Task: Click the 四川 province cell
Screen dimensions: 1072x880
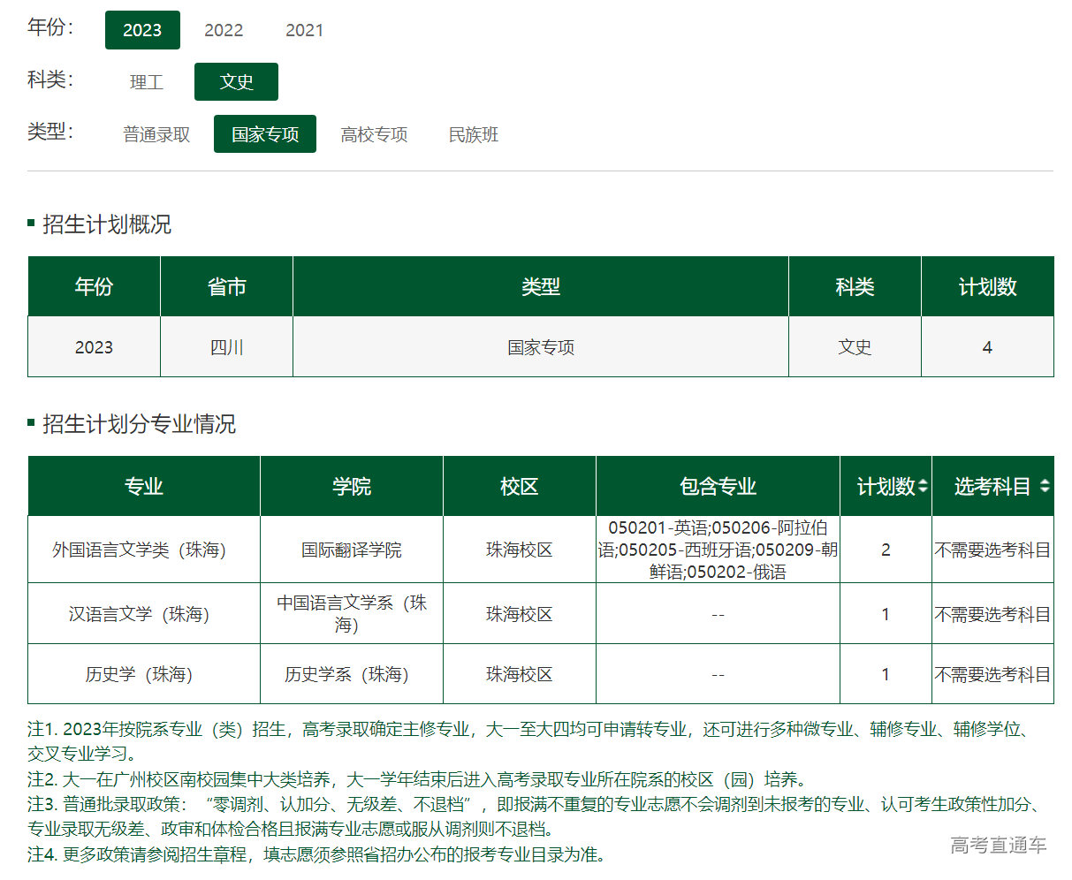Action: pyautogui.click(x=226, y=347)
